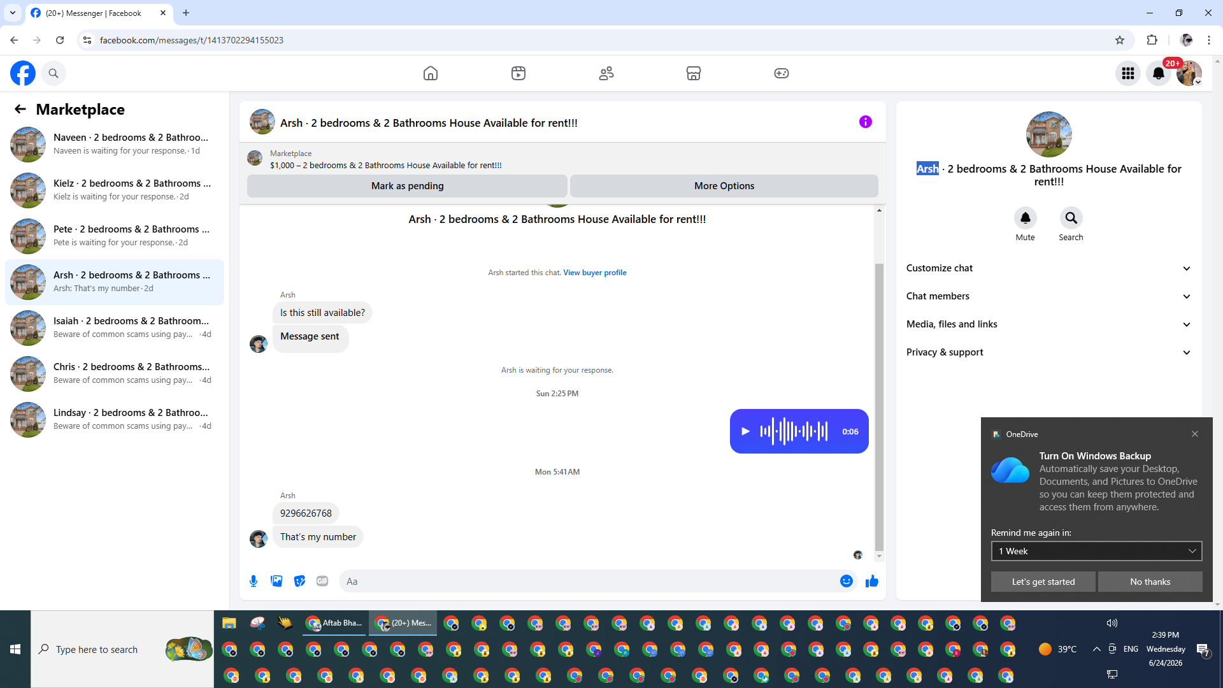The image size is (1223, 688).
Task: Open Naveen's Marketplace conversation
Action: tap(115, 144)
